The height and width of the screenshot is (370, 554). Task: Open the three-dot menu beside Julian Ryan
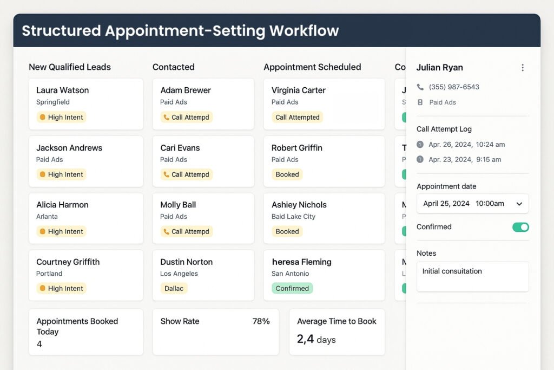tap(522, 68)
